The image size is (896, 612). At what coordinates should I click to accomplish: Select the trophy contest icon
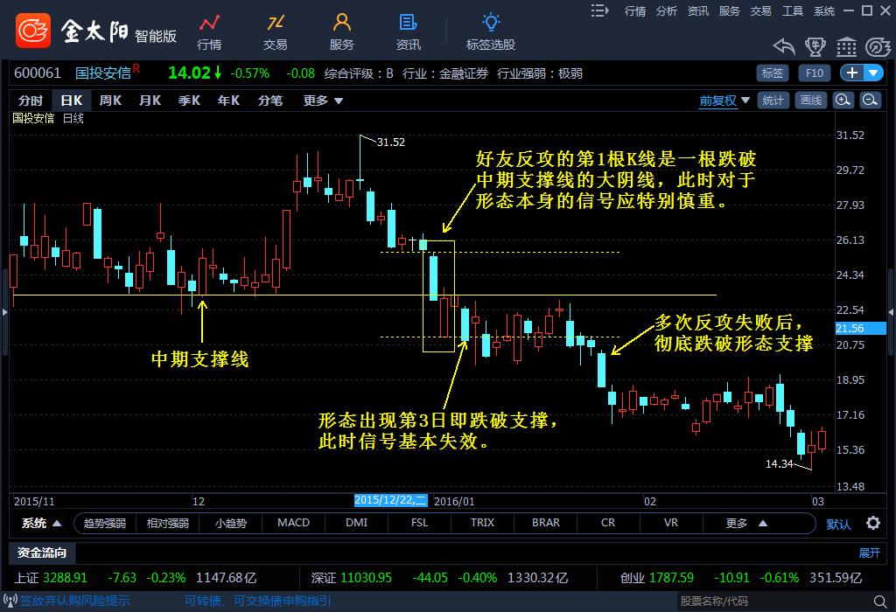pyautogui.click(x=815, y=45)
